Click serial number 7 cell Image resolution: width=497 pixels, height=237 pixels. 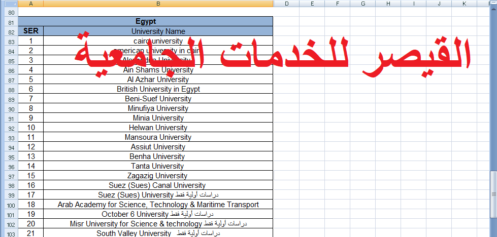[31, 99]
